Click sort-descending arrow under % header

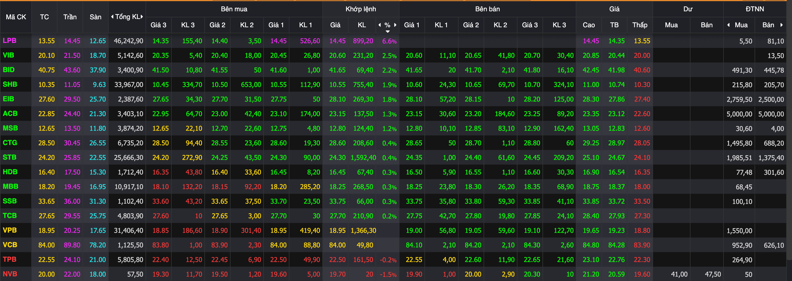pyautogui.click(x=388, y=31)
